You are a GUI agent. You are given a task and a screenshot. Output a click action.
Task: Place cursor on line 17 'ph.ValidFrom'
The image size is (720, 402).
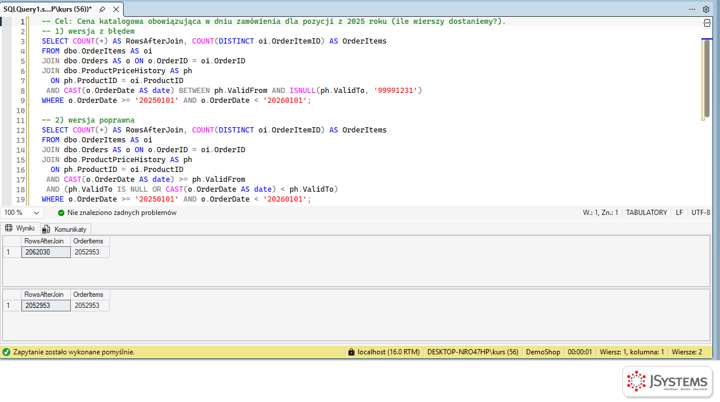point(218,180)
